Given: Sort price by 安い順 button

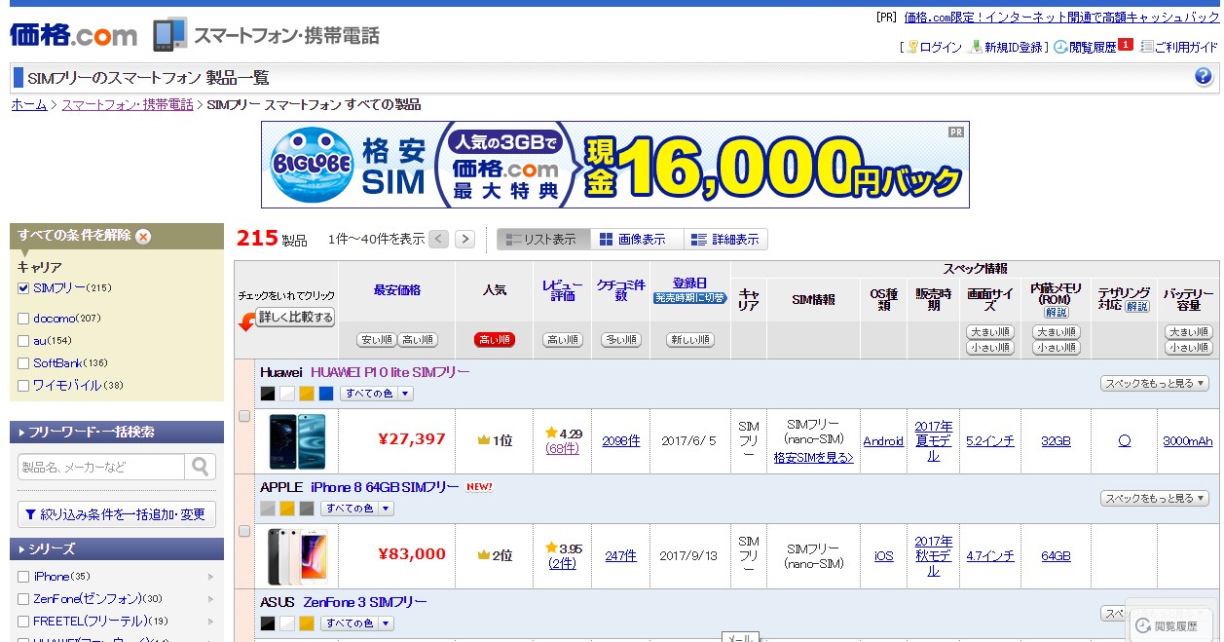Looking at the screenshot, I should click(377, 340).
